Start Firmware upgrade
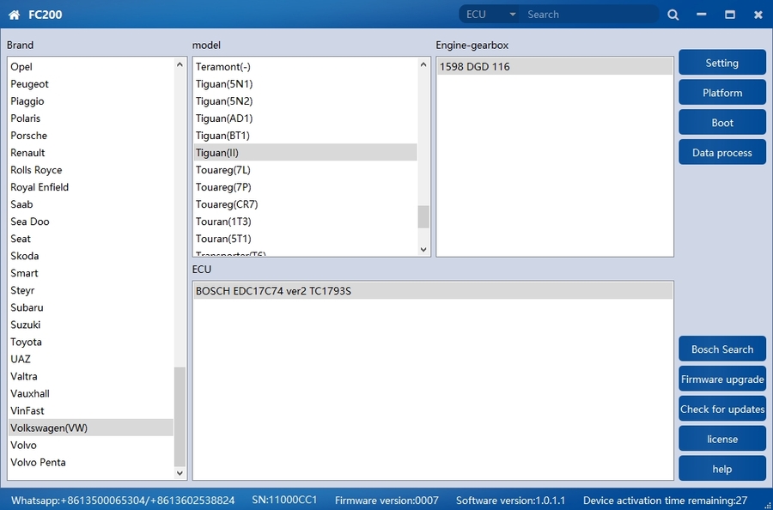Screen dimensions: 773x510 click(x=721, y=379)
